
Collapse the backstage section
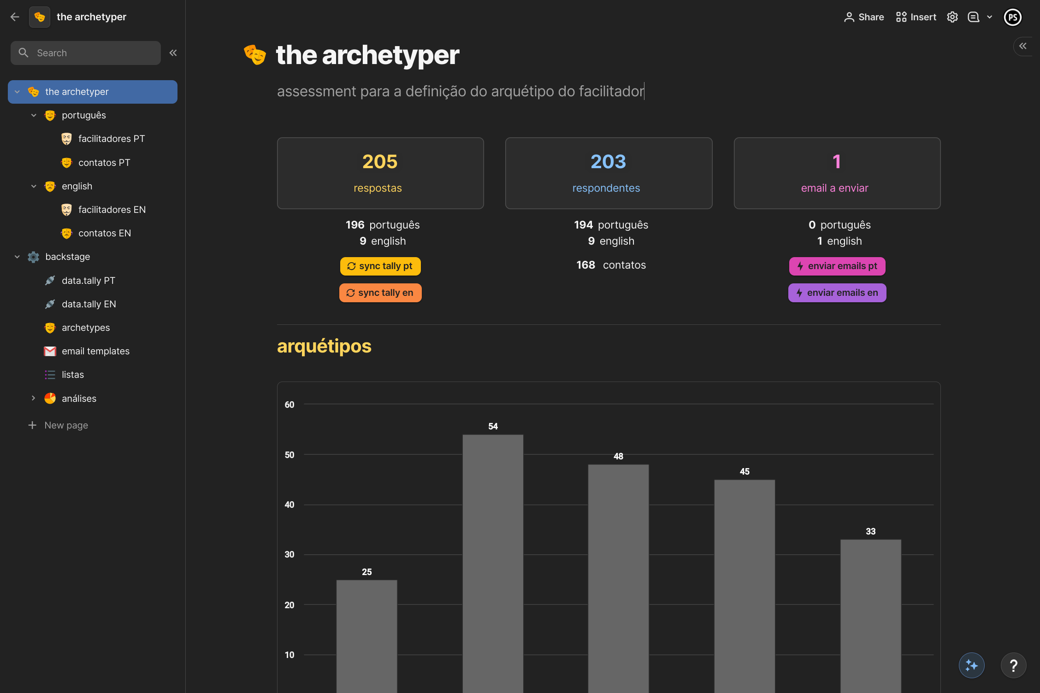click(x=17, y=257)
